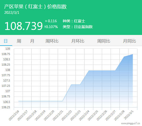Switch to the 月 monthly tab
Screen dimensions: 142x126
point(32,41)
